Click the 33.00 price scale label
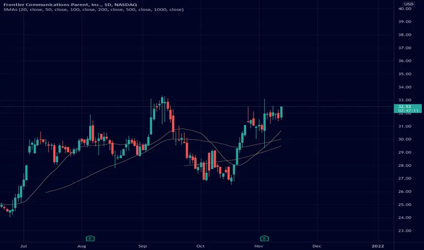The width and height of the screenshot is (424, 250). 405,100
